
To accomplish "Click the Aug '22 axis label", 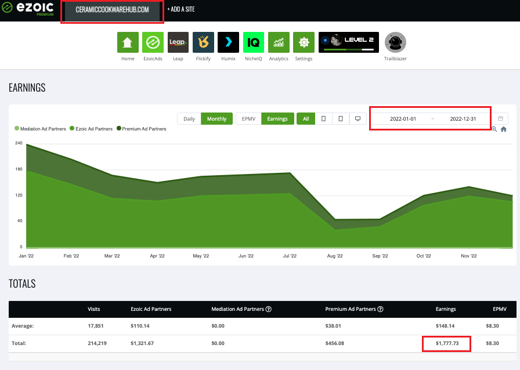I will click(335, 256).
